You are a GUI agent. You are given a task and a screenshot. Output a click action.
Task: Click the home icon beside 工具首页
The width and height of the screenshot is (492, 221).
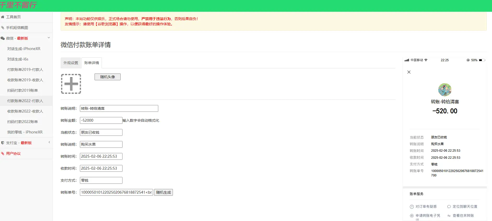click(x=3, y=17)
